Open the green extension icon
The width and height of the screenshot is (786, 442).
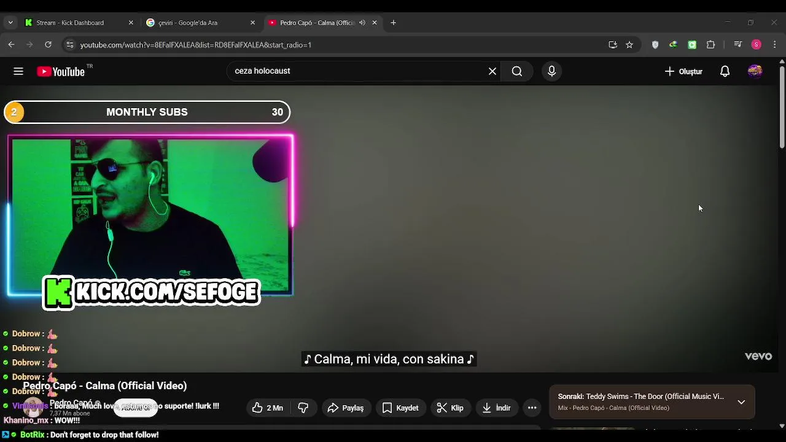tap(692, 44)
